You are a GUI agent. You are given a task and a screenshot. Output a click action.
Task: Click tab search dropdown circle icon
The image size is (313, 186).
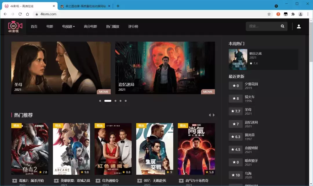[x=276, y=6]
